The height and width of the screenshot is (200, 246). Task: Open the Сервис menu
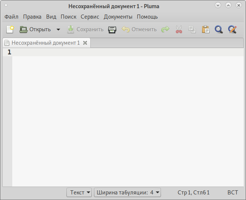point(90,17)
